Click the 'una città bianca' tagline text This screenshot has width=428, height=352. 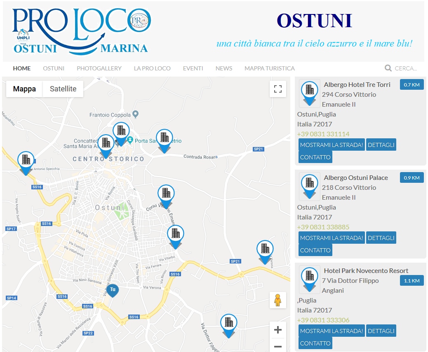pos(314,43)
